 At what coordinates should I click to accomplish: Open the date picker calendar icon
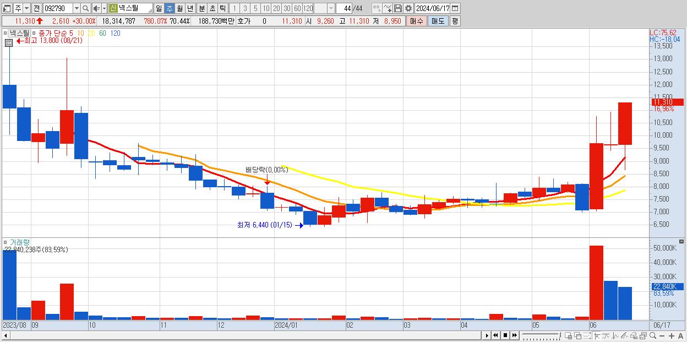point(455,8)
